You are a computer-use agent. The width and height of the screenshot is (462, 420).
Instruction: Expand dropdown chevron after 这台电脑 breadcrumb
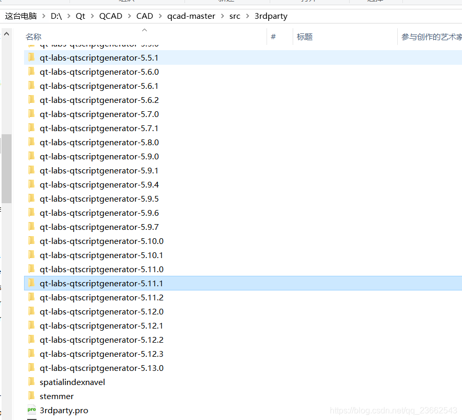43,16
